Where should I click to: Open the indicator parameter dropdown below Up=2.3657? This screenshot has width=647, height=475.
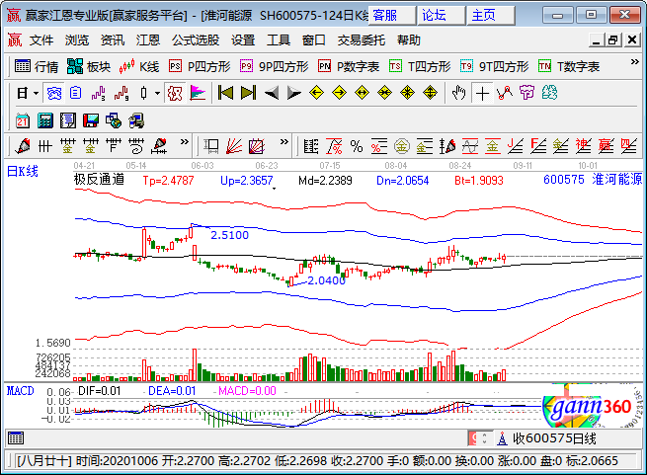pyautogui.click(x=274, y=189)
